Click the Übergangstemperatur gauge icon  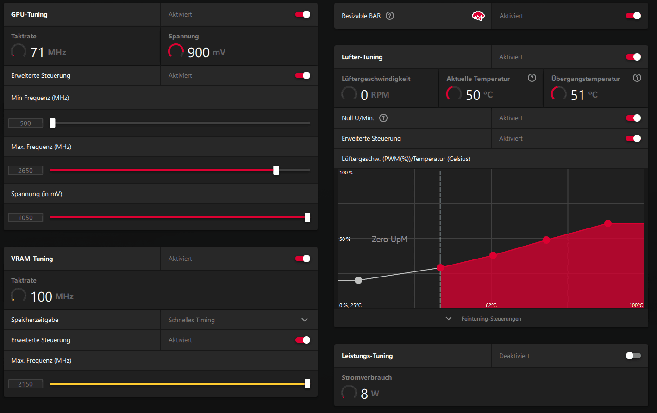(559, 94)
